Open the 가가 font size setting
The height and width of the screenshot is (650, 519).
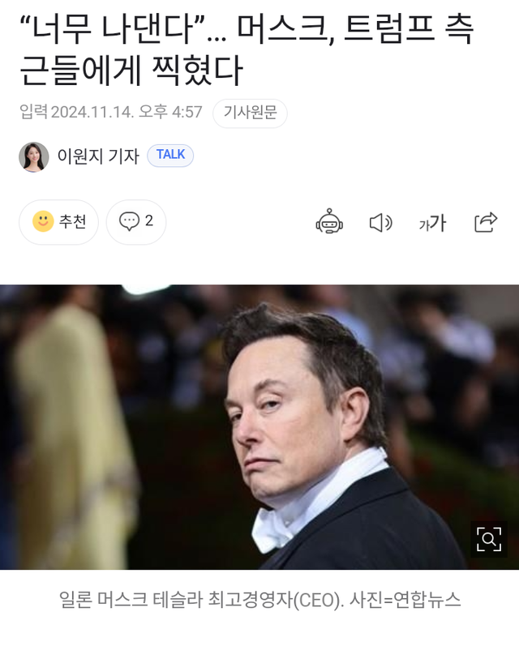[x=432, y=223]
